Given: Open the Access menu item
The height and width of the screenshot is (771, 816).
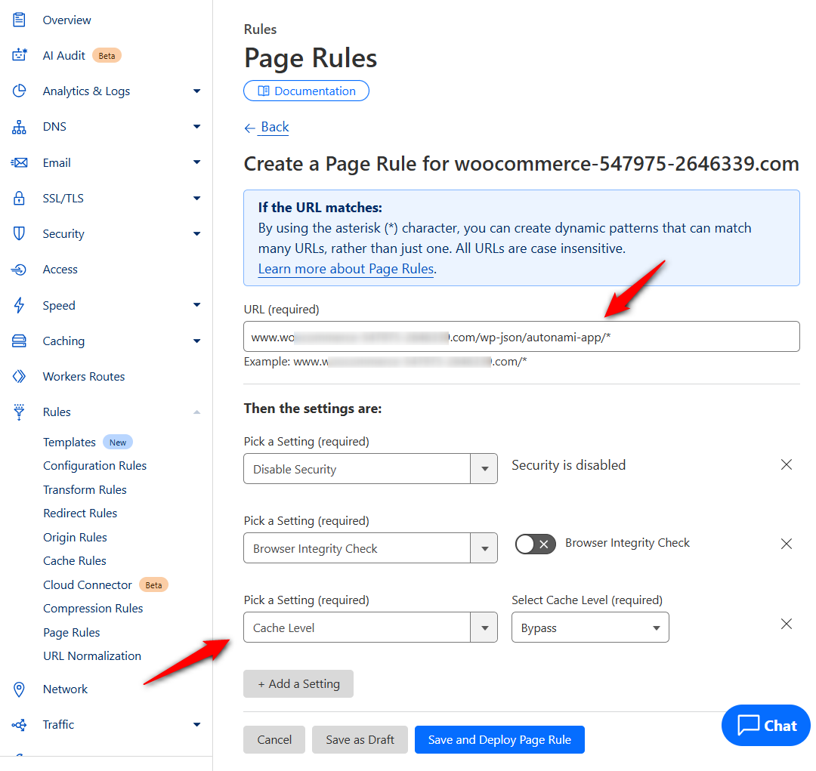Looking at the screenshot, I should tap(60, 270).
